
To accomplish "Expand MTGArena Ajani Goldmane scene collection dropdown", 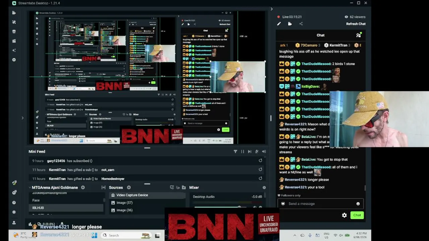I will [x=30, y=187].
